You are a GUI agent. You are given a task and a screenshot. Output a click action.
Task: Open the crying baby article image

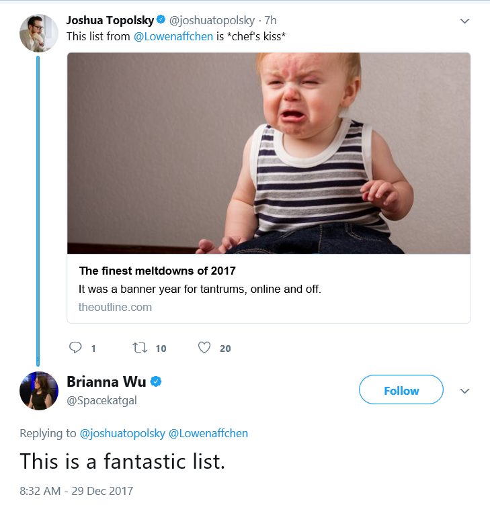point(269,153)
